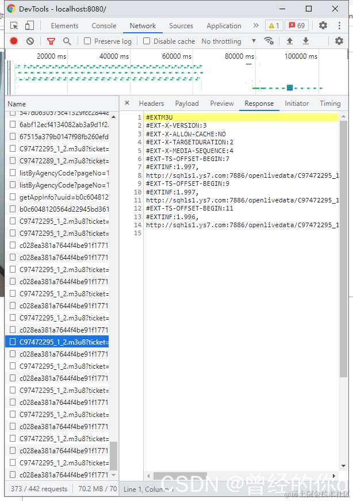This screenshot has height=501, width=353.
Task: Enable the Disable cache checkbox
Action: coord(146,41)
